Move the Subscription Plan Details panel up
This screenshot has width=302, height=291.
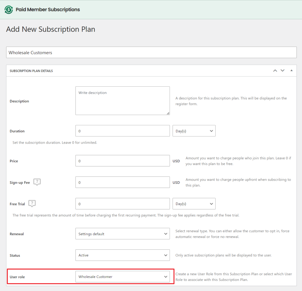click(275, 71)
